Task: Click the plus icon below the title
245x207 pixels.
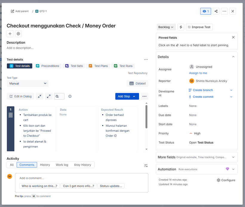Action: point(10,34)
